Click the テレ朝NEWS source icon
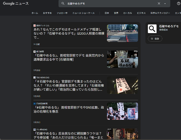Viewport: 181px width, 140px height. pyautogui.click(x=35, y=129)
